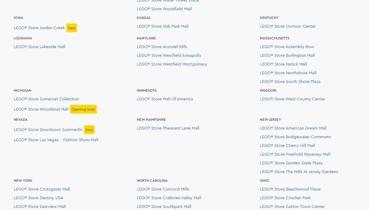Open LEGO Store Downtown Summerlin link
The image size is (369, 210).
point(48,129)
